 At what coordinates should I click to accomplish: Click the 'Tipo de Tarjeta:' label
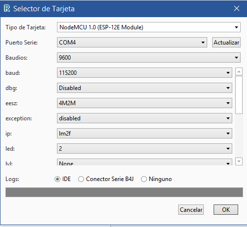26,27
